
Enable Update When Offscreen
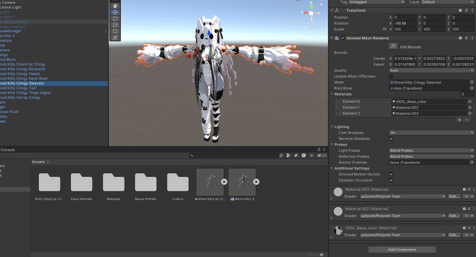click(x=391, y=77)
